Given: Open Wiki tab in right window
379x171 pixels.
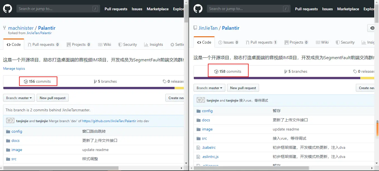Looking at the screenshot, I should [322, 42].
